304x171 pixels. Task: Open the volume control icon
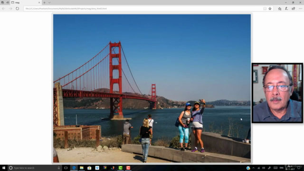(264, 168)
